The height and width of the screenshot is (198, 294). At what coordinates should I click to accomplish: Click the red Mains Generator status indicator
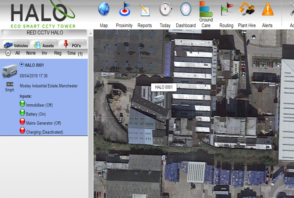[x=22, y=121]
